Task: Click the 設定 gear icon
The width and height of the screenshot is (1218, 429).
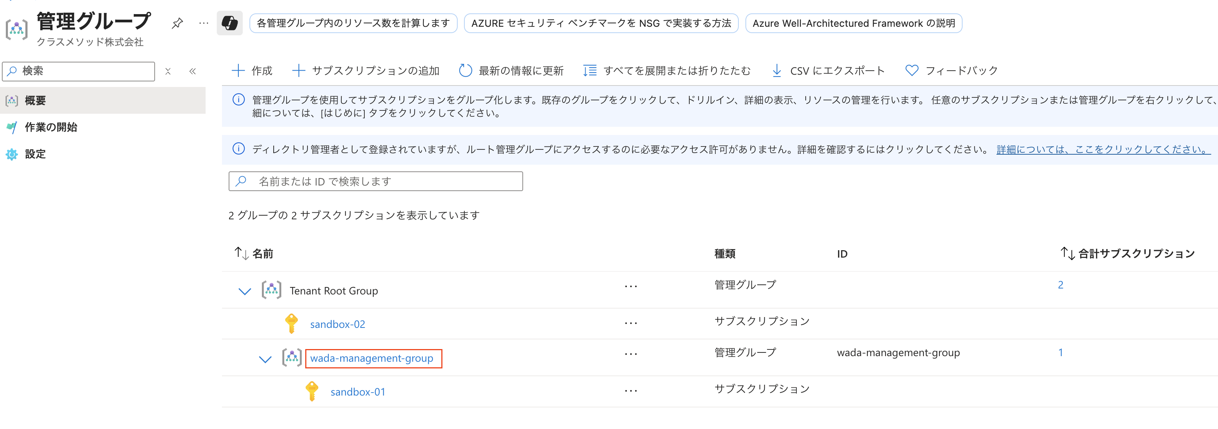Action: point(12,154)
